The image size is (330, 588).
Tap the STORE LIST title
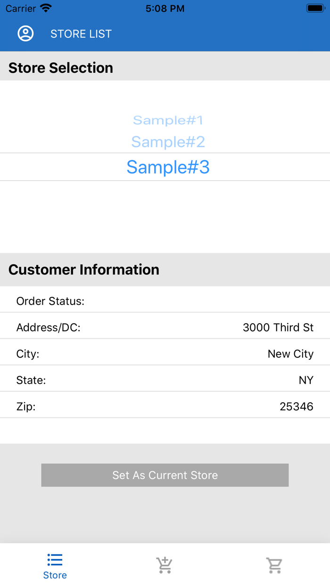coord(81,34)
